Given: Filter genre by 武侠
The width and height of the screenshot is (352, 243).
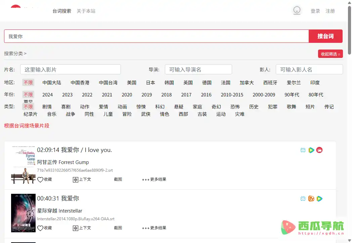Looking at the screenshot, I should click(146, 114).
